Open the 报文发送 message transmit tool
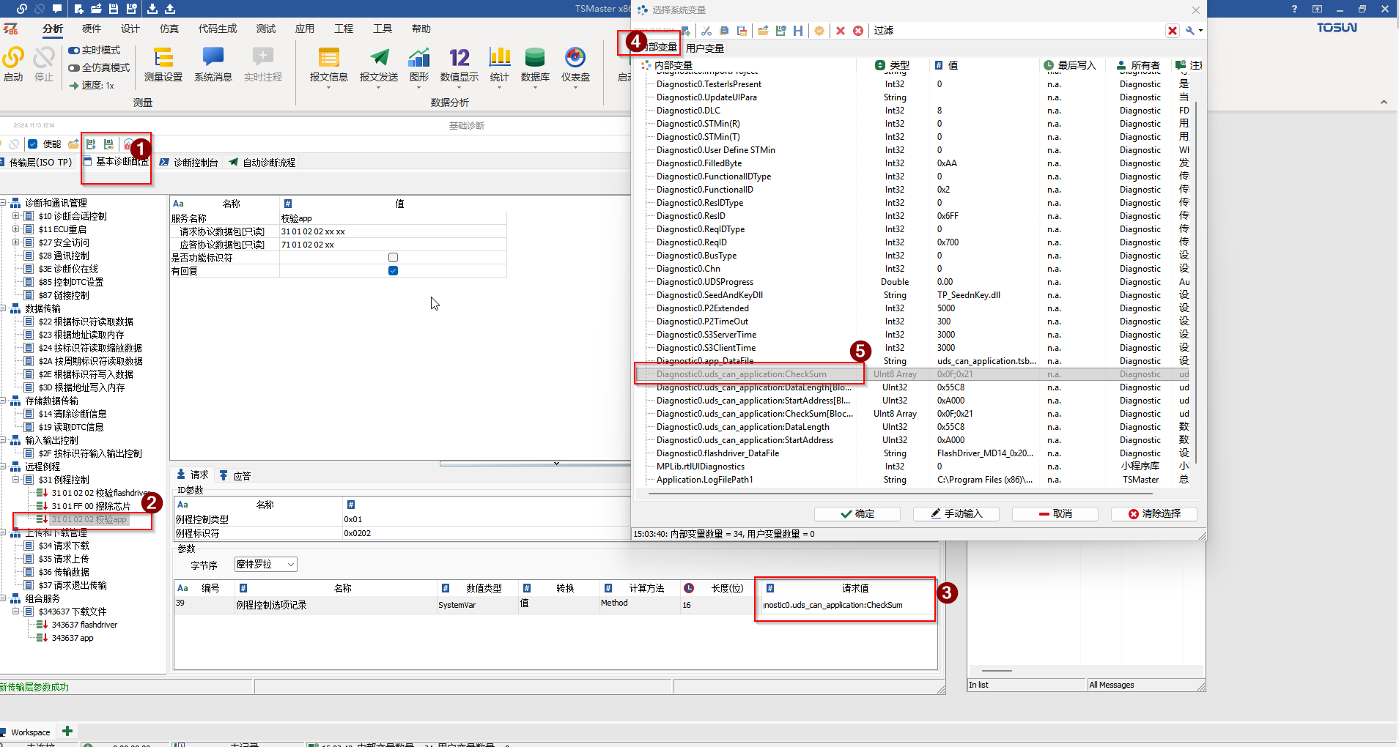Viewport: 1399px width, 747px height. [378, 64]
